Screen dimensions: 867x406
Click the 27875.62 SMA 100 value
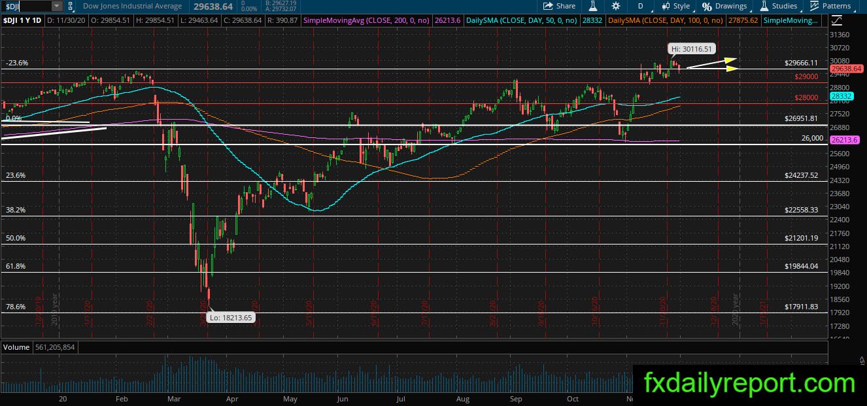point(743,20)
